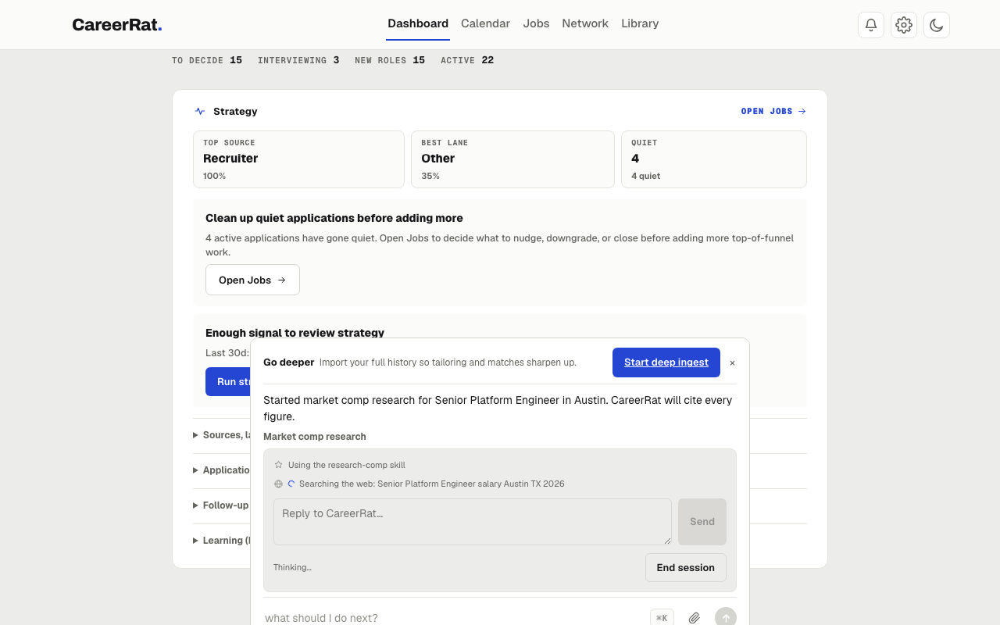Viewport: 1000px width, 625px height.
Task: Click the 'Thinking…' status text
Action: click(x=292, y=567)
